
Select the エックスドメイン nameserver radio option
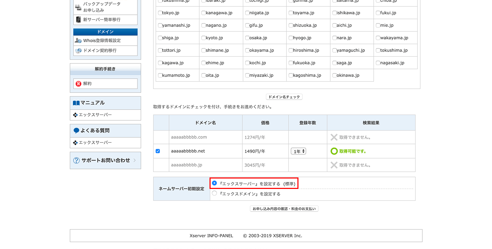214,193
